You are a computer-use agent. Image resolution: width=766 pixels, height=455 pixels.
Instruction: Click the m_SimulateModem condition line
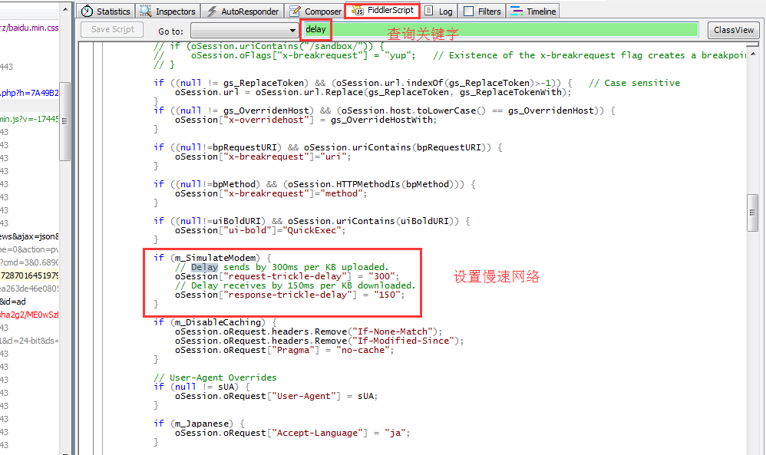[x=212, y=258]
